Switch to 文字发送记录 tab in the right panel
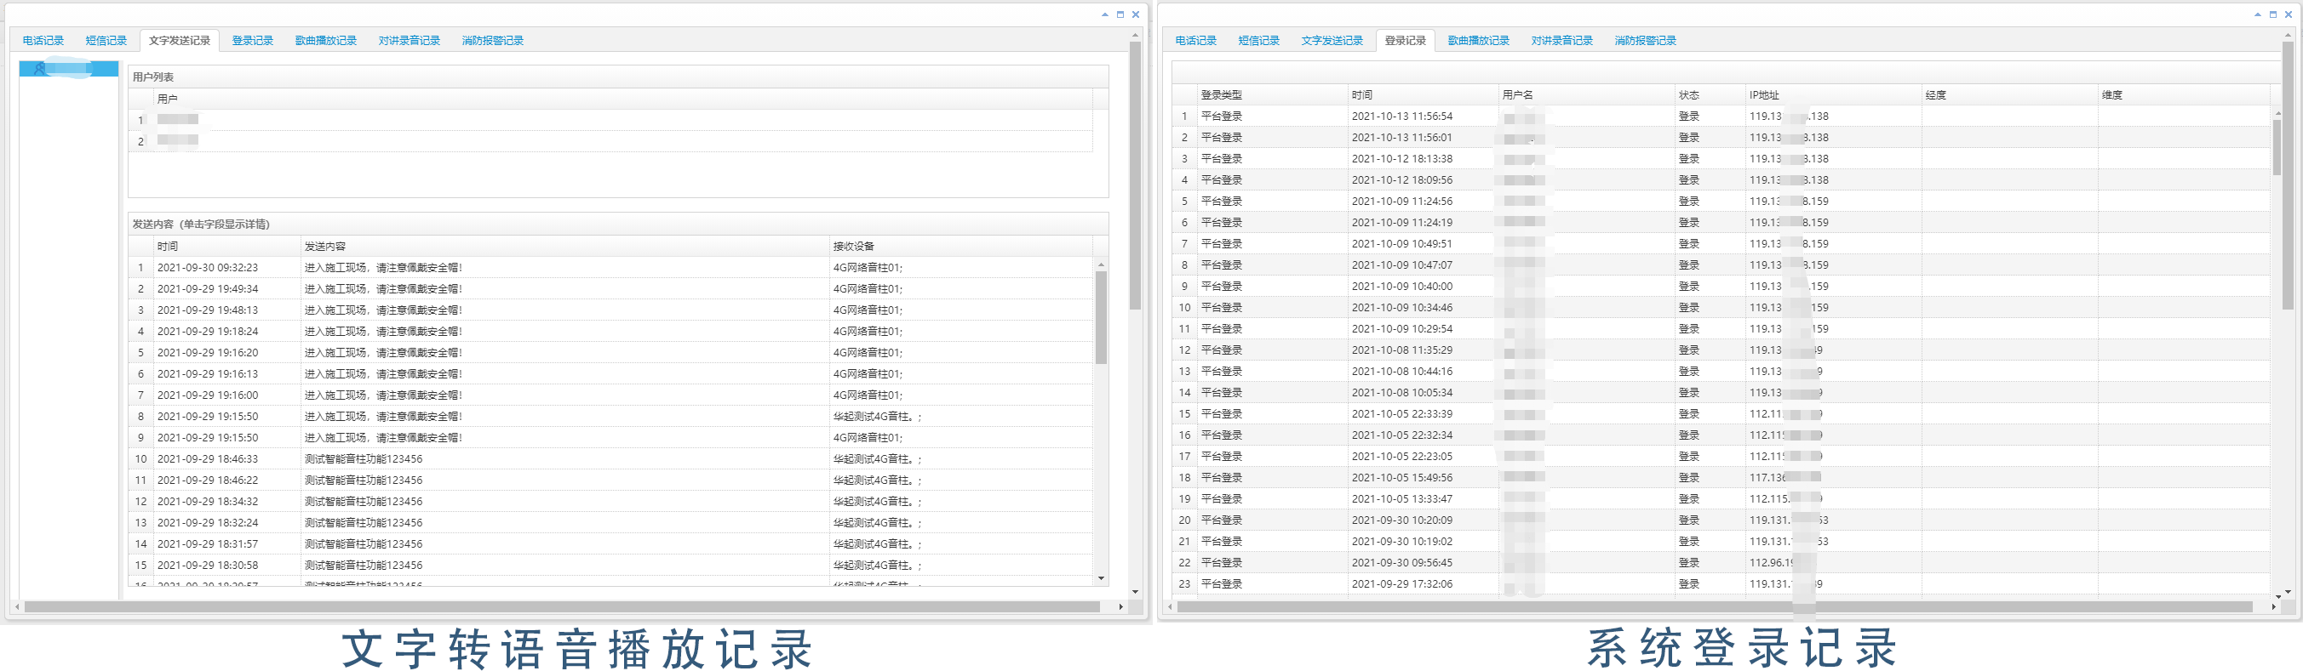Viewport: 2303px width, 671px height. point(1332,41)
